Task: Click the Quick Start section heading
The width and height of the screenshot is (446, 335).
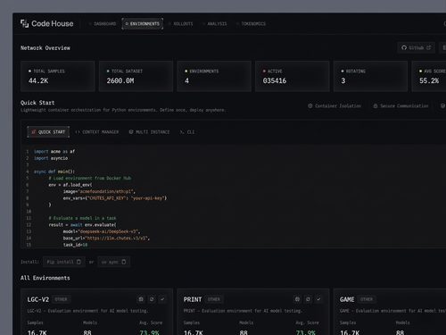Action: (x=37, y=103)
